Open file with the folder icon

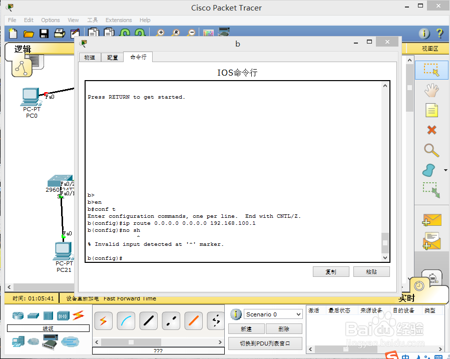pyautogui.click(x=29, y=34)
